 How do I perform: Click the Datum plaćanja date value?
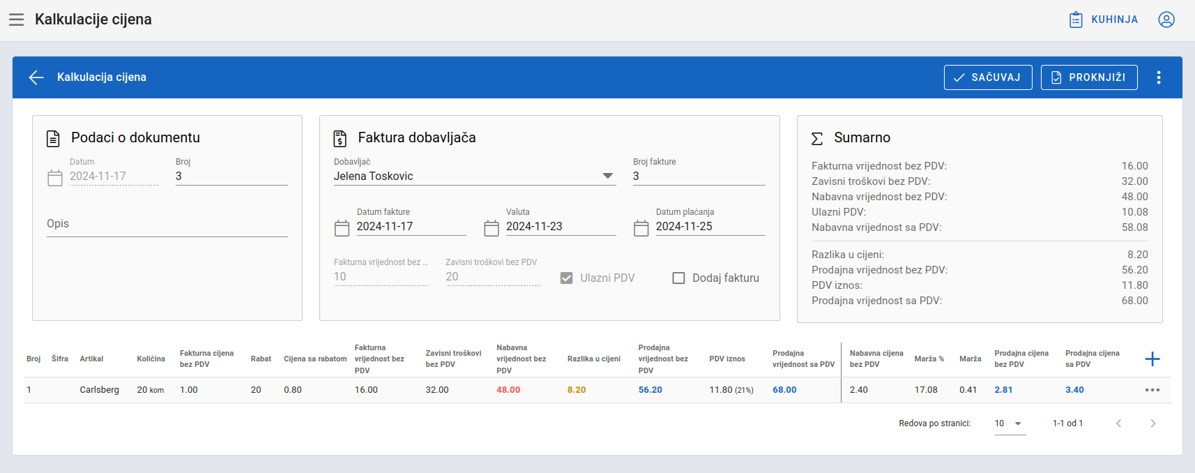pos(684,227)
